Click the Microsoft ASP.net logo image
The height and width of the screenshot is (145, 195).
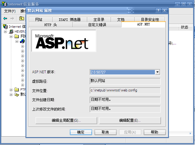click(x=64, y=41)
